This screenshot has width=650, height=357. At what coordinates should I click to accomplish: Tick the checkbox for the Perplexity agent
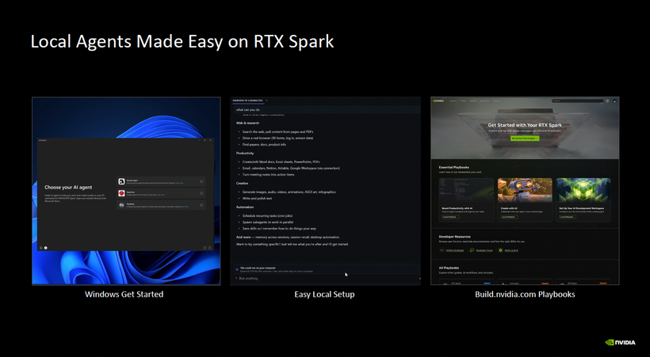pos(201,205)
